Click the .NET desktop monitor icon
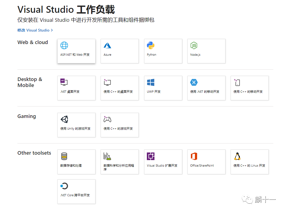285x212 pixels. point(64,82)
